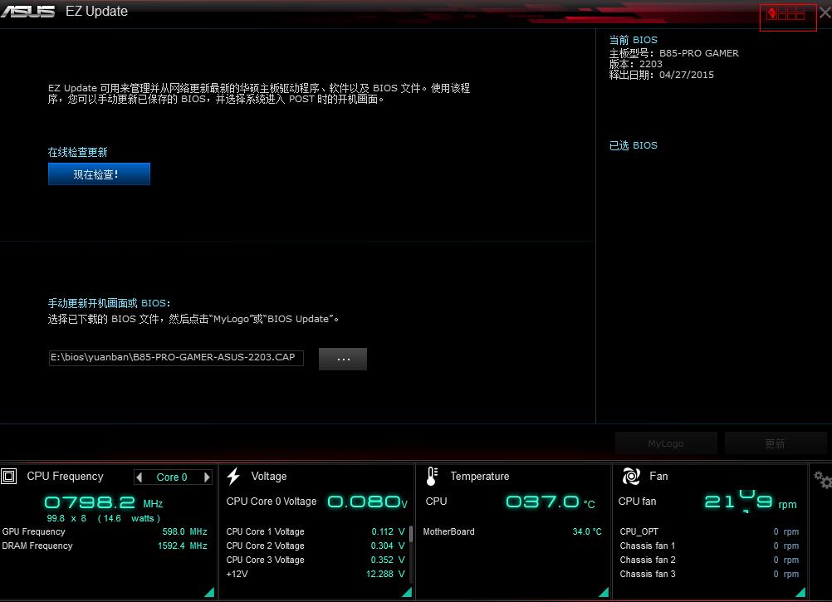Click the MyLogo button

[666, 443]
